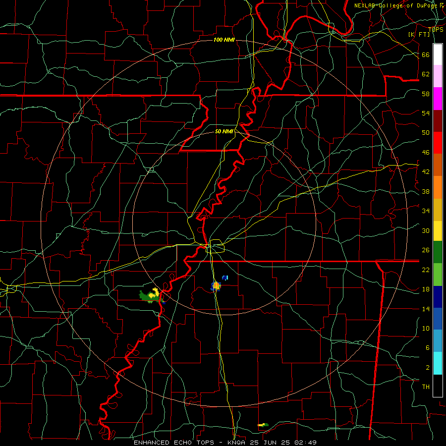Click the legend value 54

[x=426, y=113]
